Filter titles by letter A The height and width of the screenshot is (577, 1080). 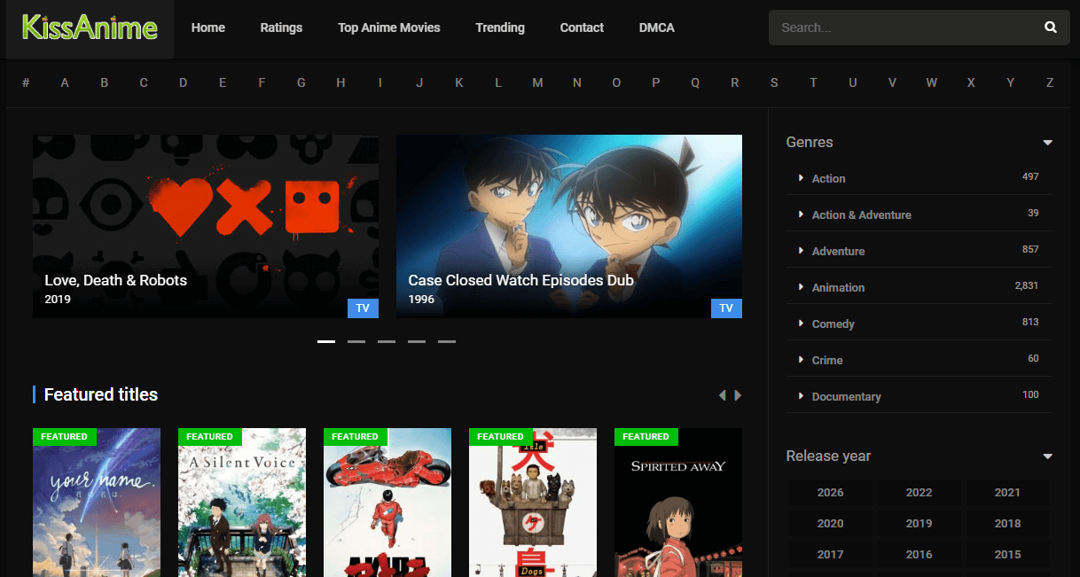[65, 82]
